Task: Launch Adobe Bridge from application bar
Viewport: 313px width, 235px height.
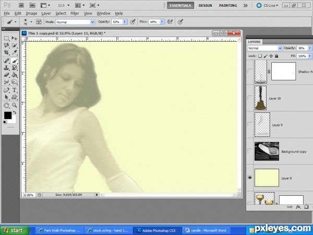Action: pyautogui.click(x=21, y=5)
